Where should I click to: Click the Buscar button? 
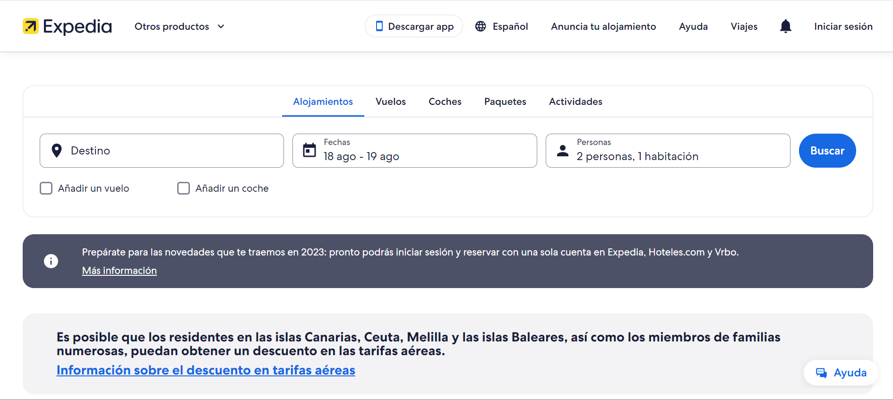[x=827, y=151]
